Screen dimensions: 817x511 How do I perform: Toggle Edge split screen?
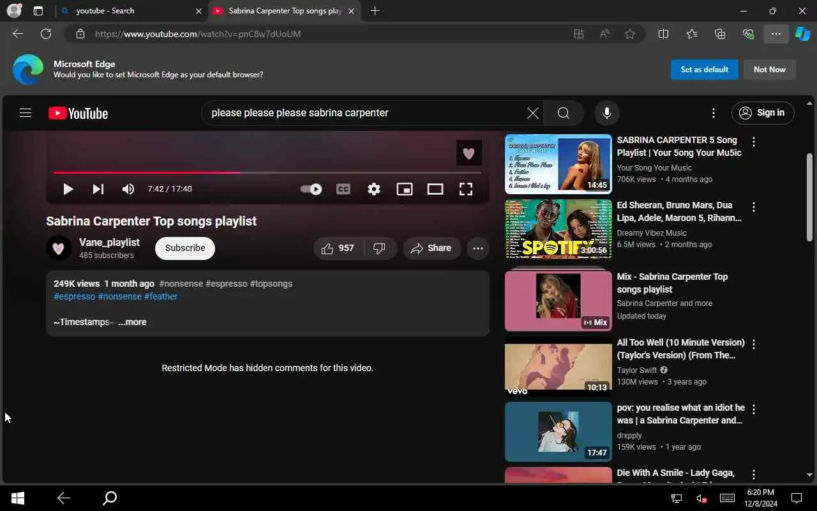coord(663,34)
